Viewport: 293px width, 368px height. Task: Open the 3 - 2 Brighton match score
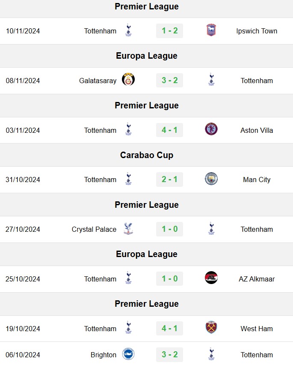169,355
